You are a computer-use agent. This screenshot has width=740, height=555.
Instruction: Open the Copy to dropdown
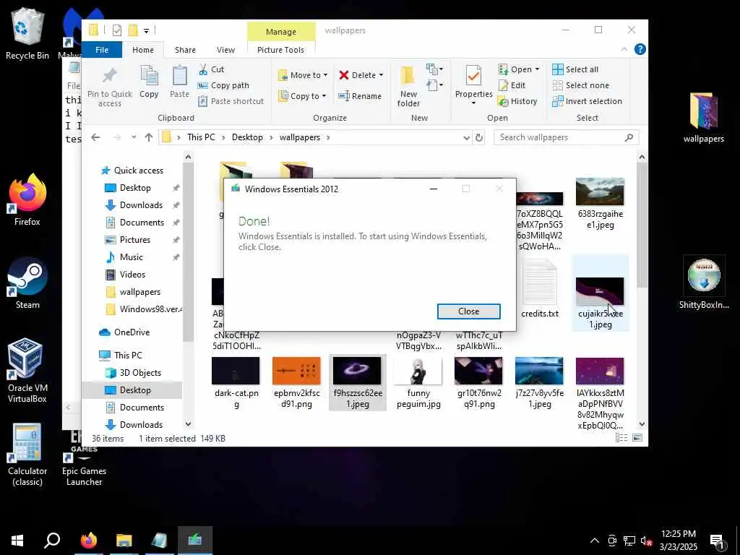coord(302,96)
